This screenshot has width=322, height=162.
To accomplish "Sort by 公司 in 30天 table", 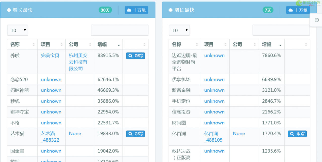I will pos(80,44).
